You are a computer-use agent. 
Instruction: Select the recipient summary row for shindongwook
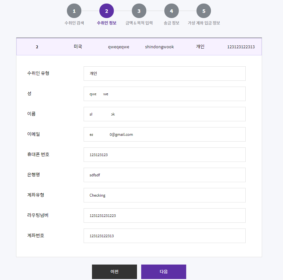pos(139,47)
